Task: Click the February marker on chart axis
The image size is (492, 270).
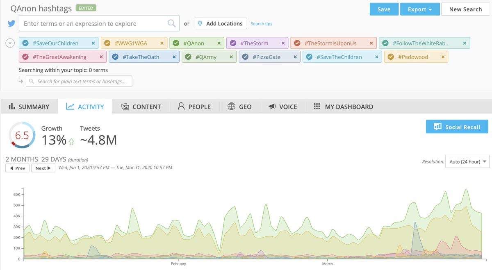Action: pyautogui.click(x=179, y=264)
